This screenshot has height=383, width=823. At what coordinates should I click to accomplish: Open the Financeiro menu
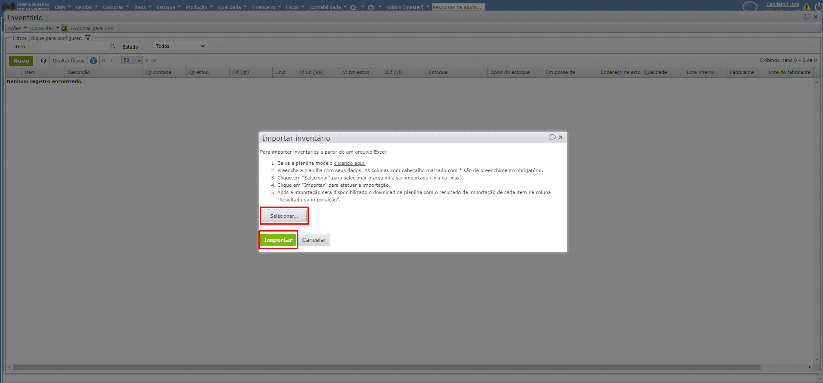[x=266, y=7]
